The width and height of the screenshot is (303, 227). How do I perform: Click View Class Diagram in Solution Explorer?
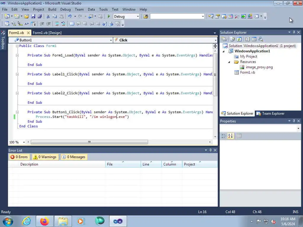pyautogui.click(x=261, y=39)
